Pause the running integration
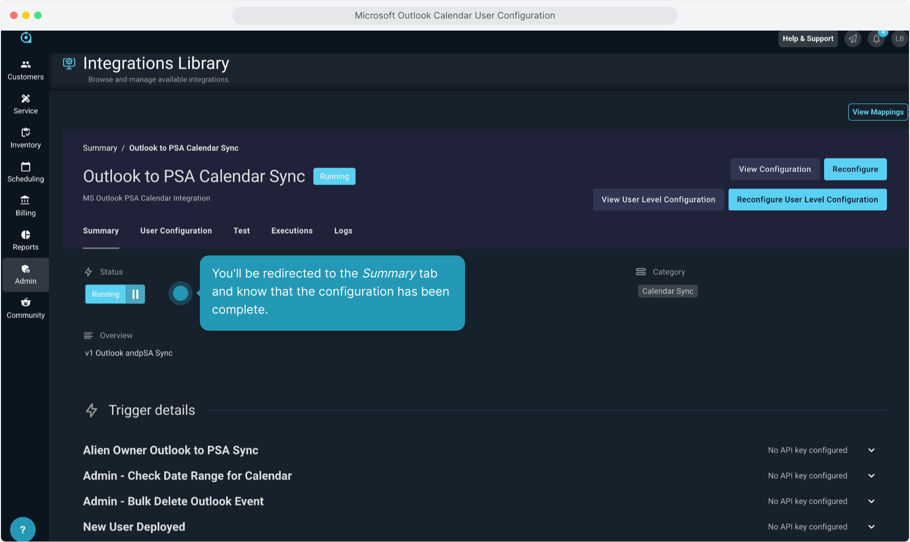This screenshot has height=542, width=910. 135,294
